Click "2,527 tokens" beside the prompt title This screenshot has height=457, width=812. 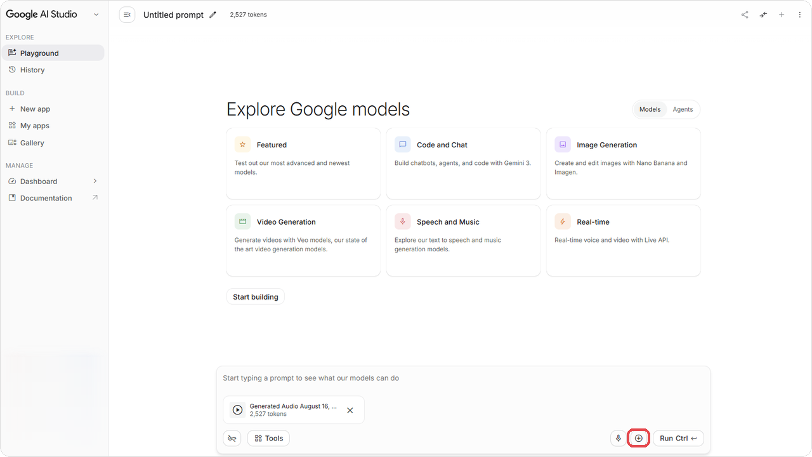(x=248, y=15)
